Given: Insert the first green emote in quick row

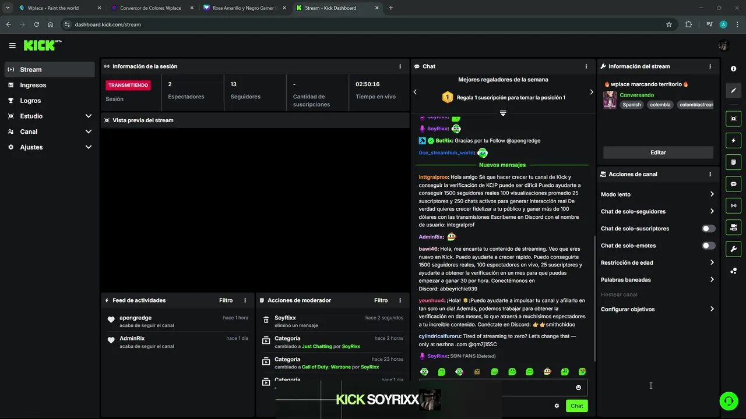Looking at the screenshot, I should tap(424, 372).
